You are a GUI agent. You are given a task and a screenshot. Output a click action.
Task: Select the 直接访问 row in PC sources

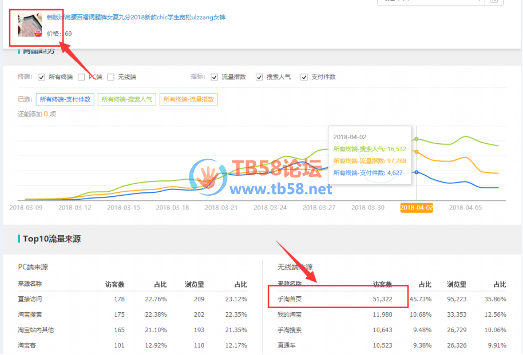click(132, 299)
